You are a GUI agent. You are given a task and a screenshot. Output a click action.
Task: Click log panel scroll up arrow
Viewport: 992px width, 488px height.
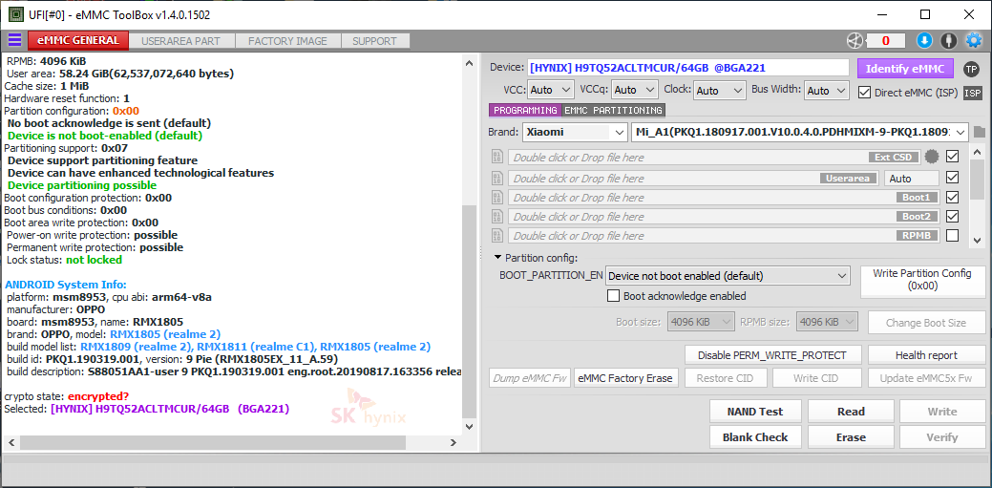coord(469,63)
